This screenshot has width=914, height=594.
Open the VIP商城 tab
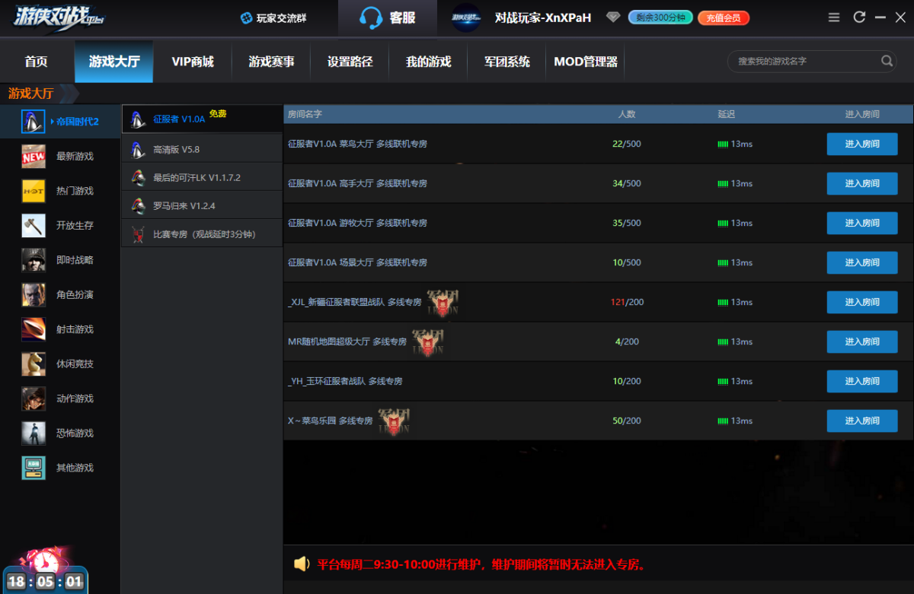(x=193, y=62)
